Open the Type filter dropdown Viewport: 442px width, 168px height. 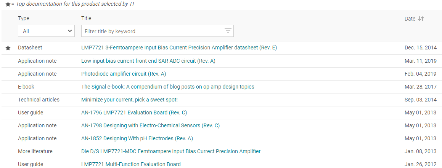pyautogui.click(x=46, y=31)
